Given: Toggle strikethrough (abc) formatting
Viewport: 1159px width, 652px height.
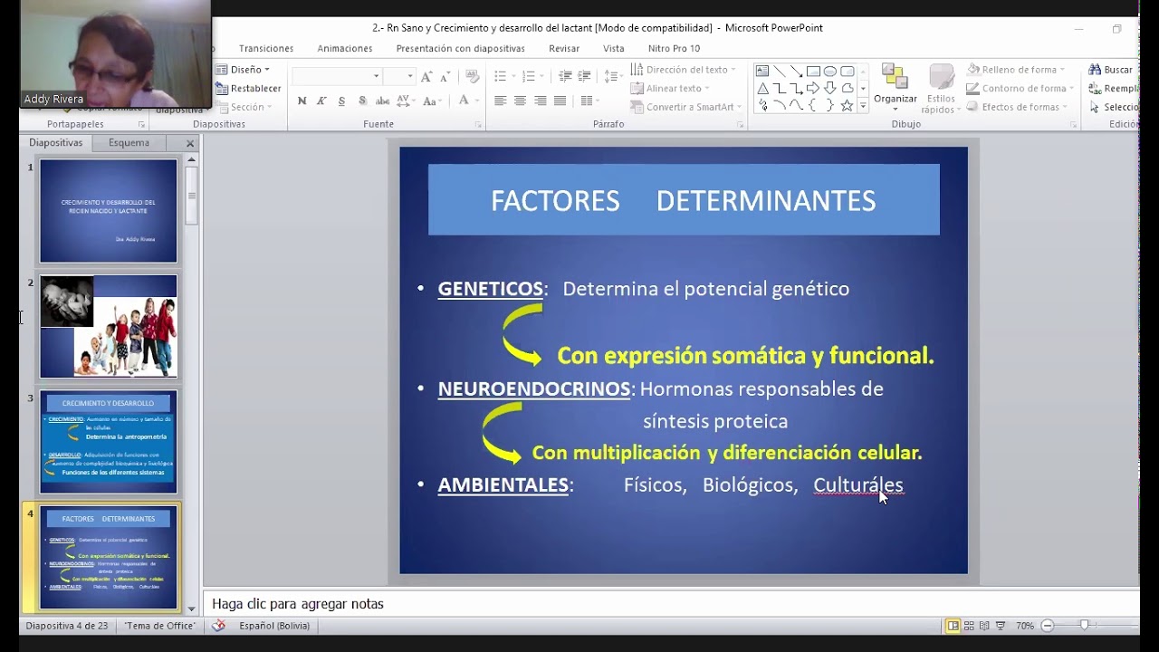Looking at the screenshot, I should 382,101.
